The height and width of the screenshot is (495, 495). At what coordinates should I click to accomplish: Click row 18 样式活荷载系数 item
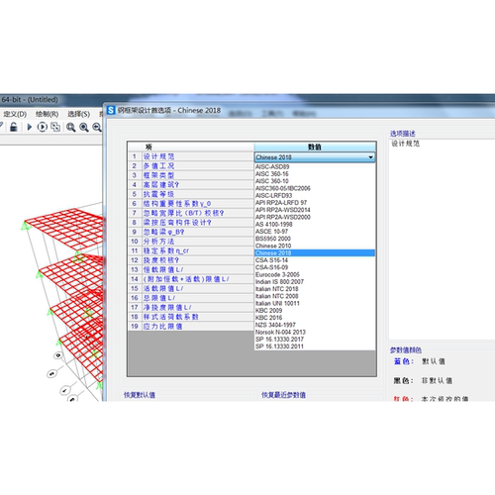198,317
